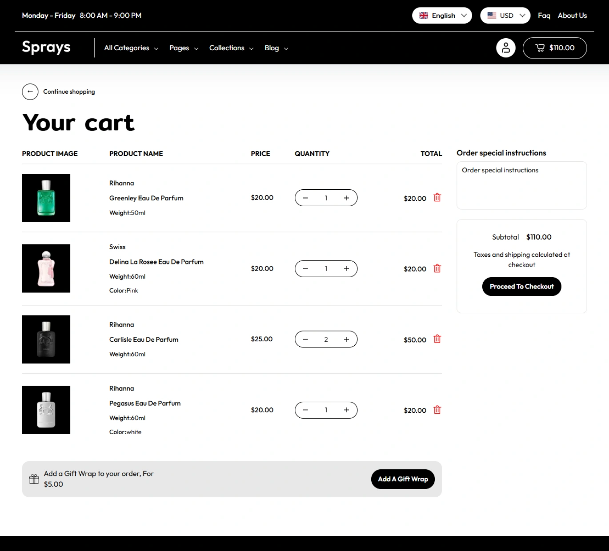Reduce Carlisle Eau De Parfum quantity

click(305, 339)
